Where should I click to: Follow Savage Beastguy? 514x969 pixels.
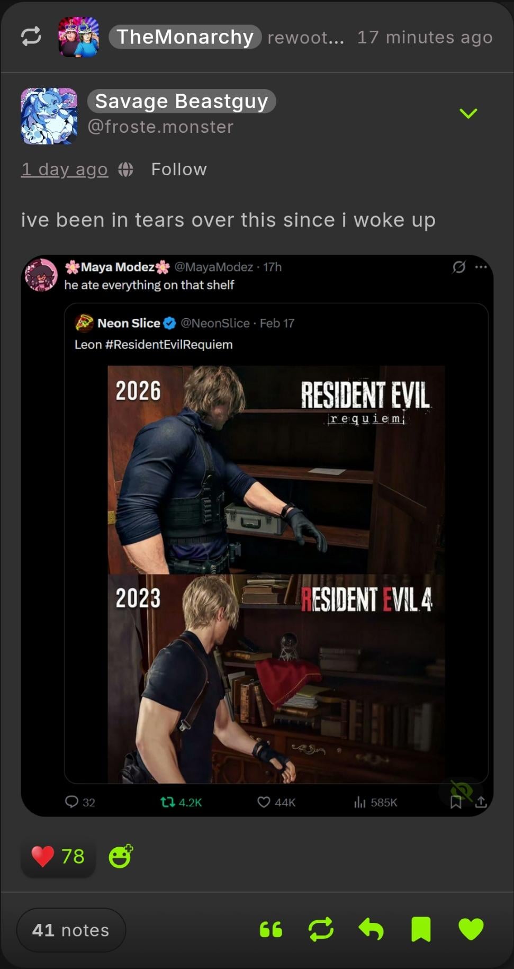pos(179,169)
